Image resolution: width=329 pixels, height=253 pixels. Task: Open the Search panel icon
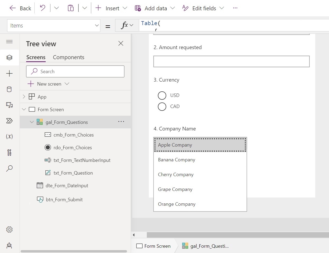(10, 168)
